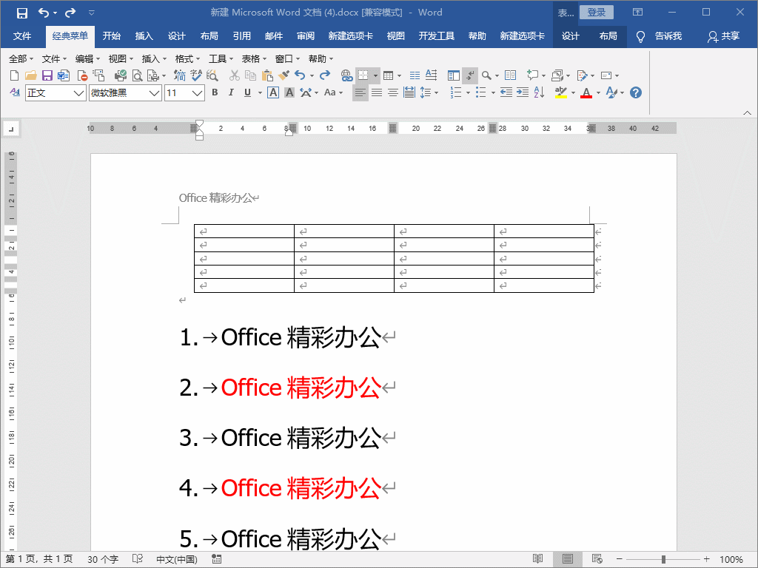
Task: Click zoom in plus button
Action: [707, 559]
